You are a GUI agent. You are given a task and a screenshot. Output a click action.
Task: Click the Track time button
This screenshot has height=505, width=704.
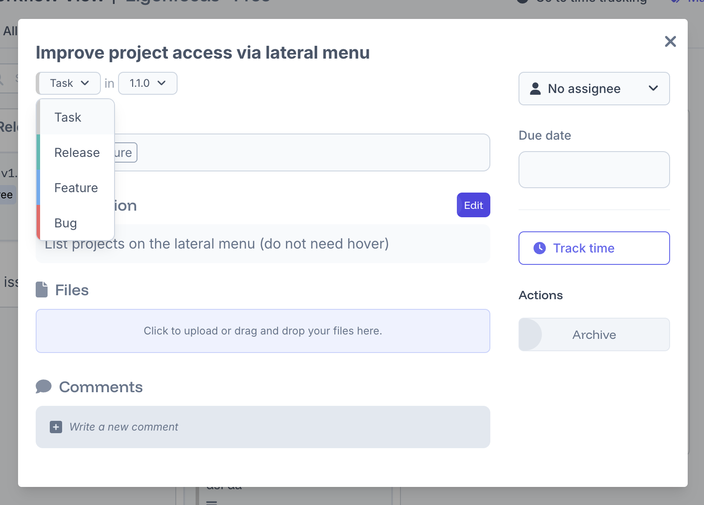point(594,248)
